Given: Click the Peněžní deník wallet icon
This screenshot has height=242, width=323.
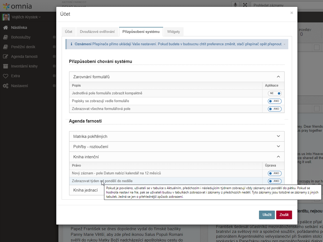Looking at the screenshot, I should point(5,47).
